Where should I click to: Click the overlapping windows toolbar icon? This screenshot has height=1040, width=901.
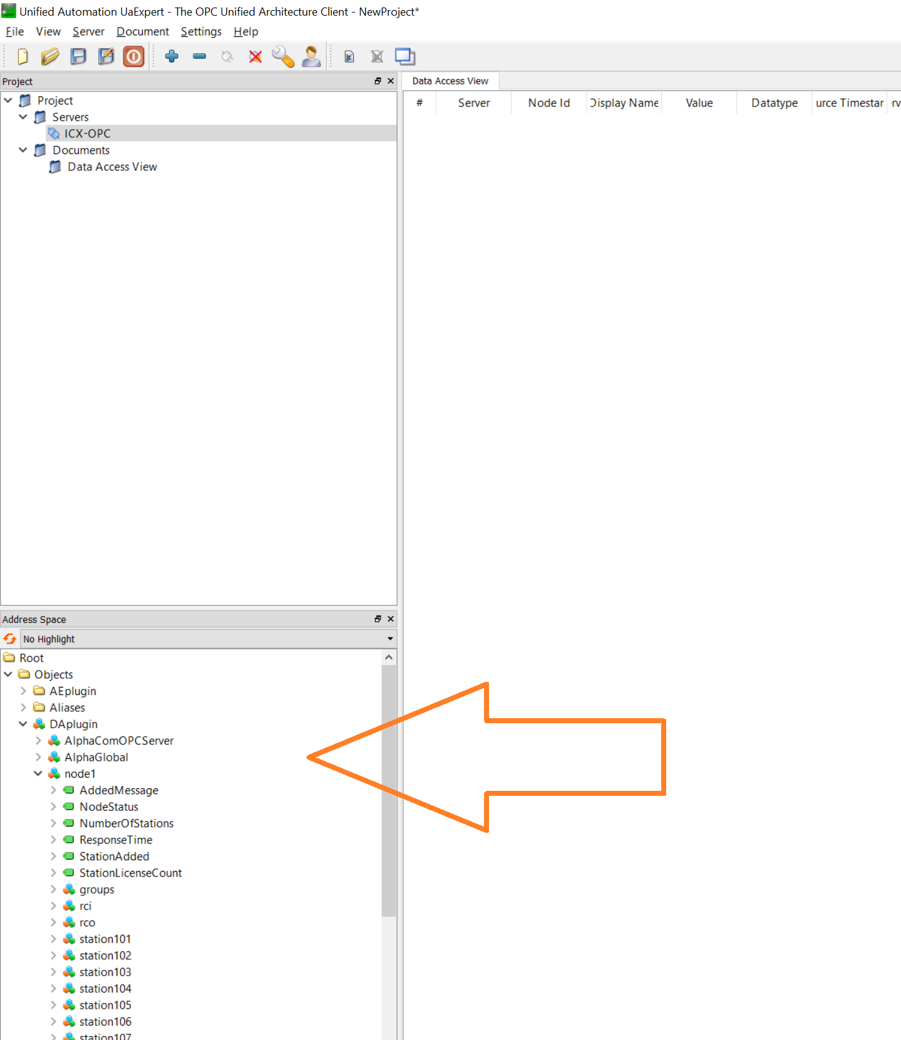(x=405, y=57)
